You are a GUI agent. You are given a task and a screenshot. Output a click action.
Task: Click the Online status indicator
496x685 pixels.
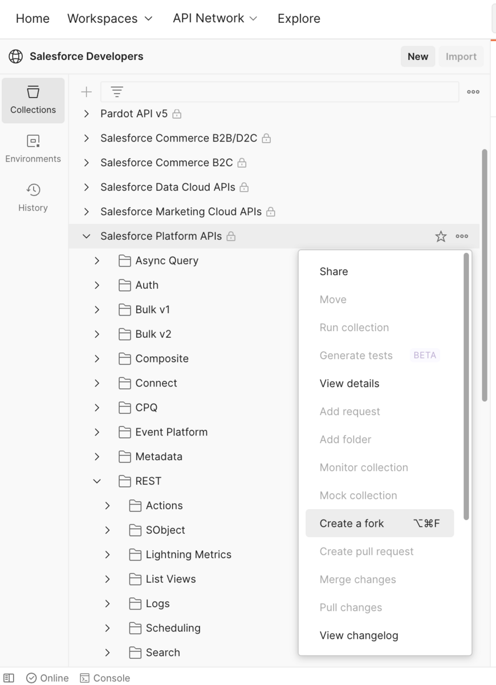pyautogui.click(x=47, y=678)
